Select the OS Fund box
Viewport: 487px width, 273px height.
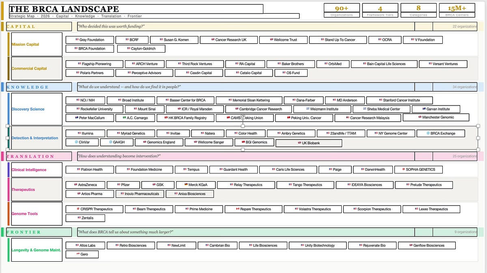(x=291, y=73)
